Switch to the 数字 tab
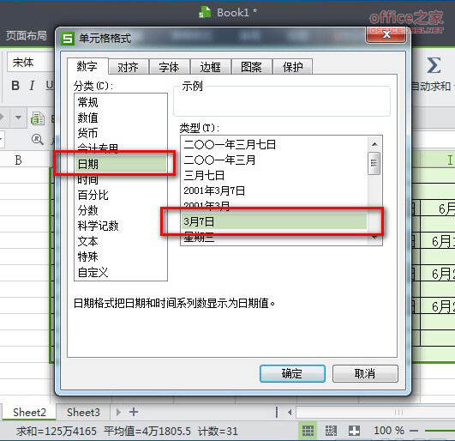 coord(87,66)
